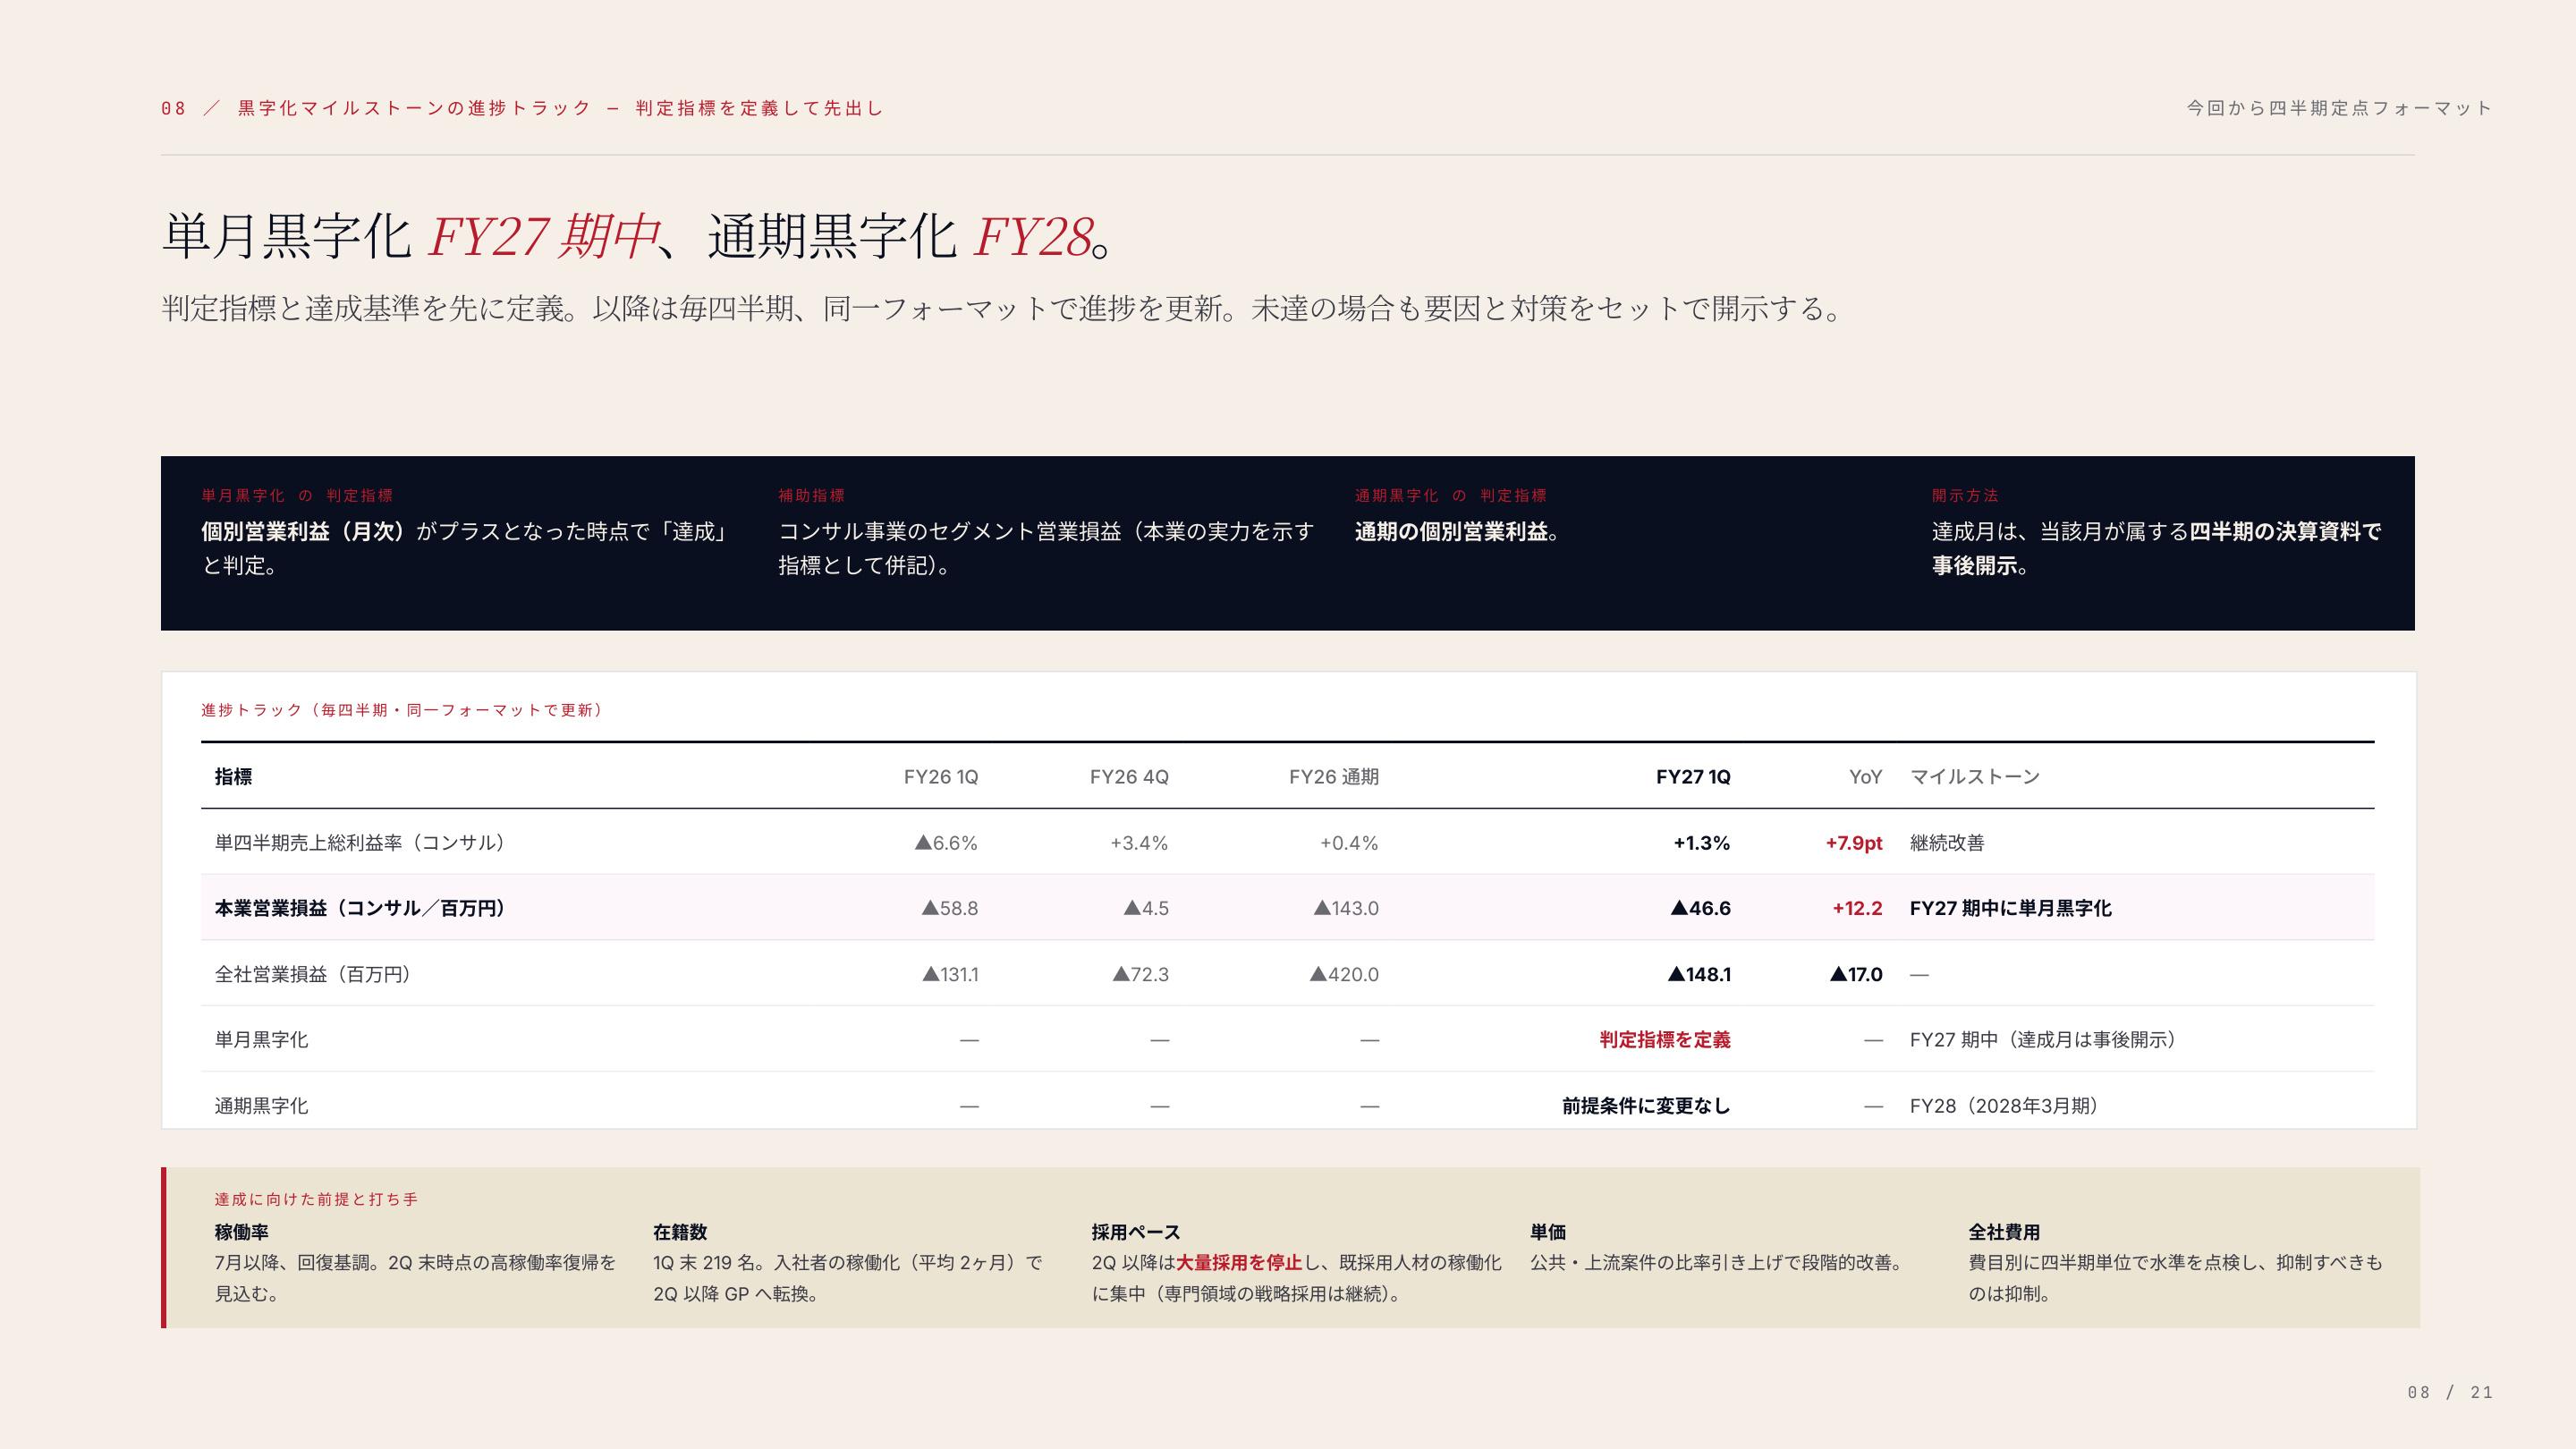Click the red '+12.2' value

point(1857,908)
